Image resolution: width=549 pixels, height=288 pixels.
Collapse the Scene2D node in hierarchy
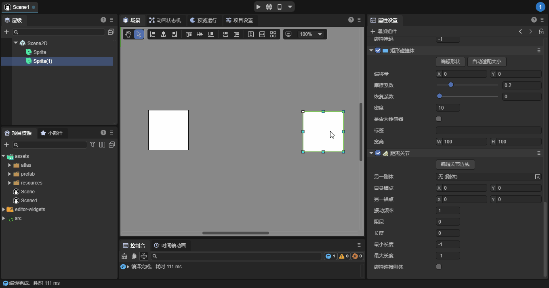pyautogui.click(x=16, y=43)
